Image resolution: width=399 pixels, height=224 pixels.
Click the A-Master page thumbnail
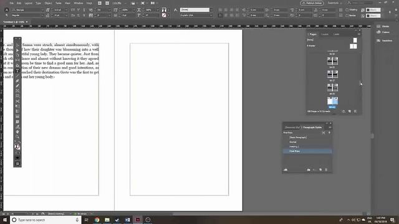click(x=353, y=46)
